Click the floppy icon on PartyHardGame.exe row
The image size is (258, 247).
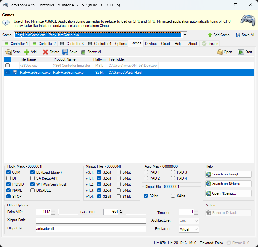tap(15, 73)
